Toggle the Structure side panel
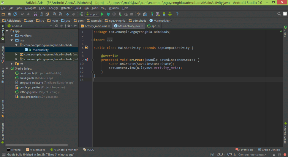Screen dimensions: 288x157 [3, 55]
